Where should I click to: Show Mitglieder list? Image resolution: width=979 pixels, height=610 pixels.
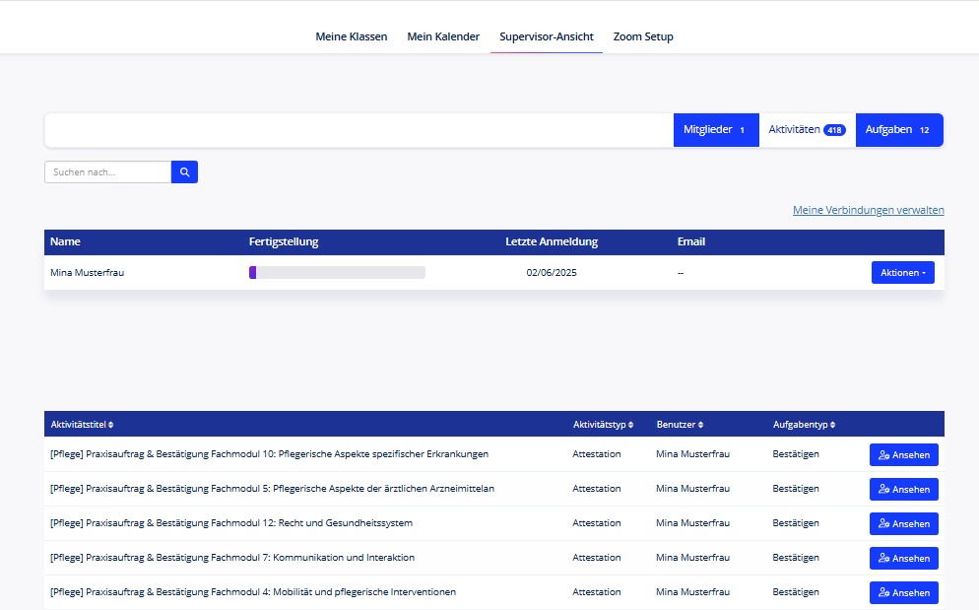coord(715,130)
